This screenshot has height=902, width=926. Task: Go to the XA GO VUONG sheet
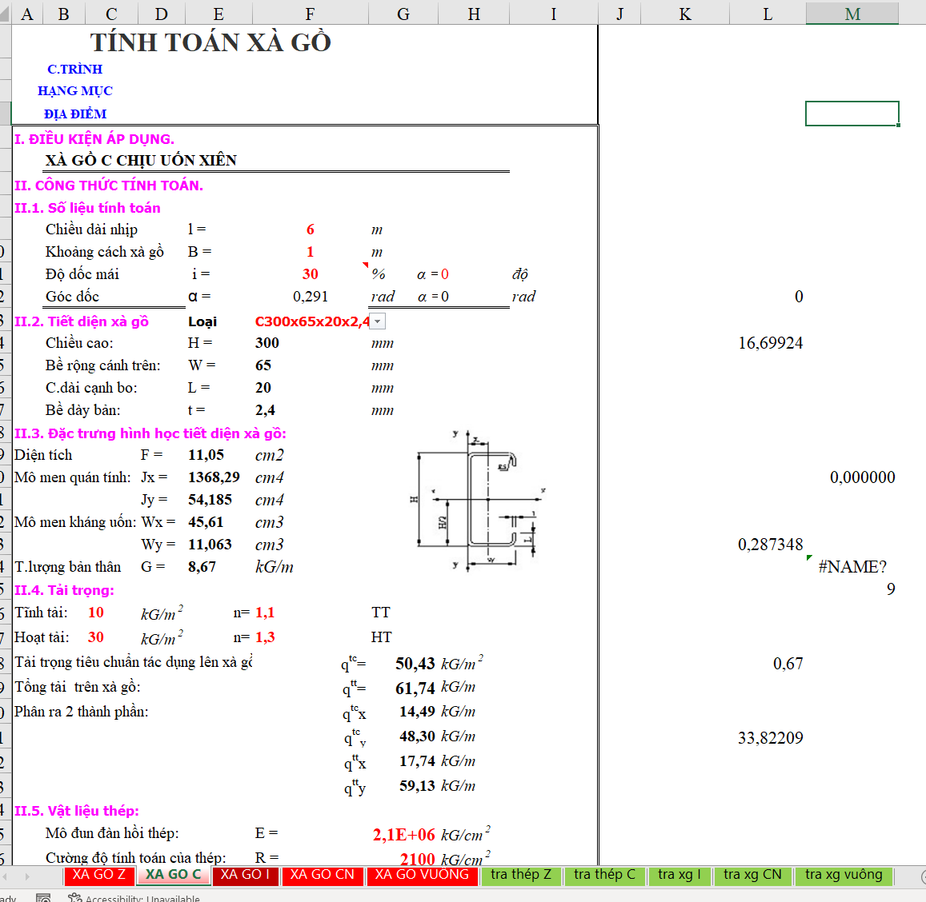tap(422, 875)
